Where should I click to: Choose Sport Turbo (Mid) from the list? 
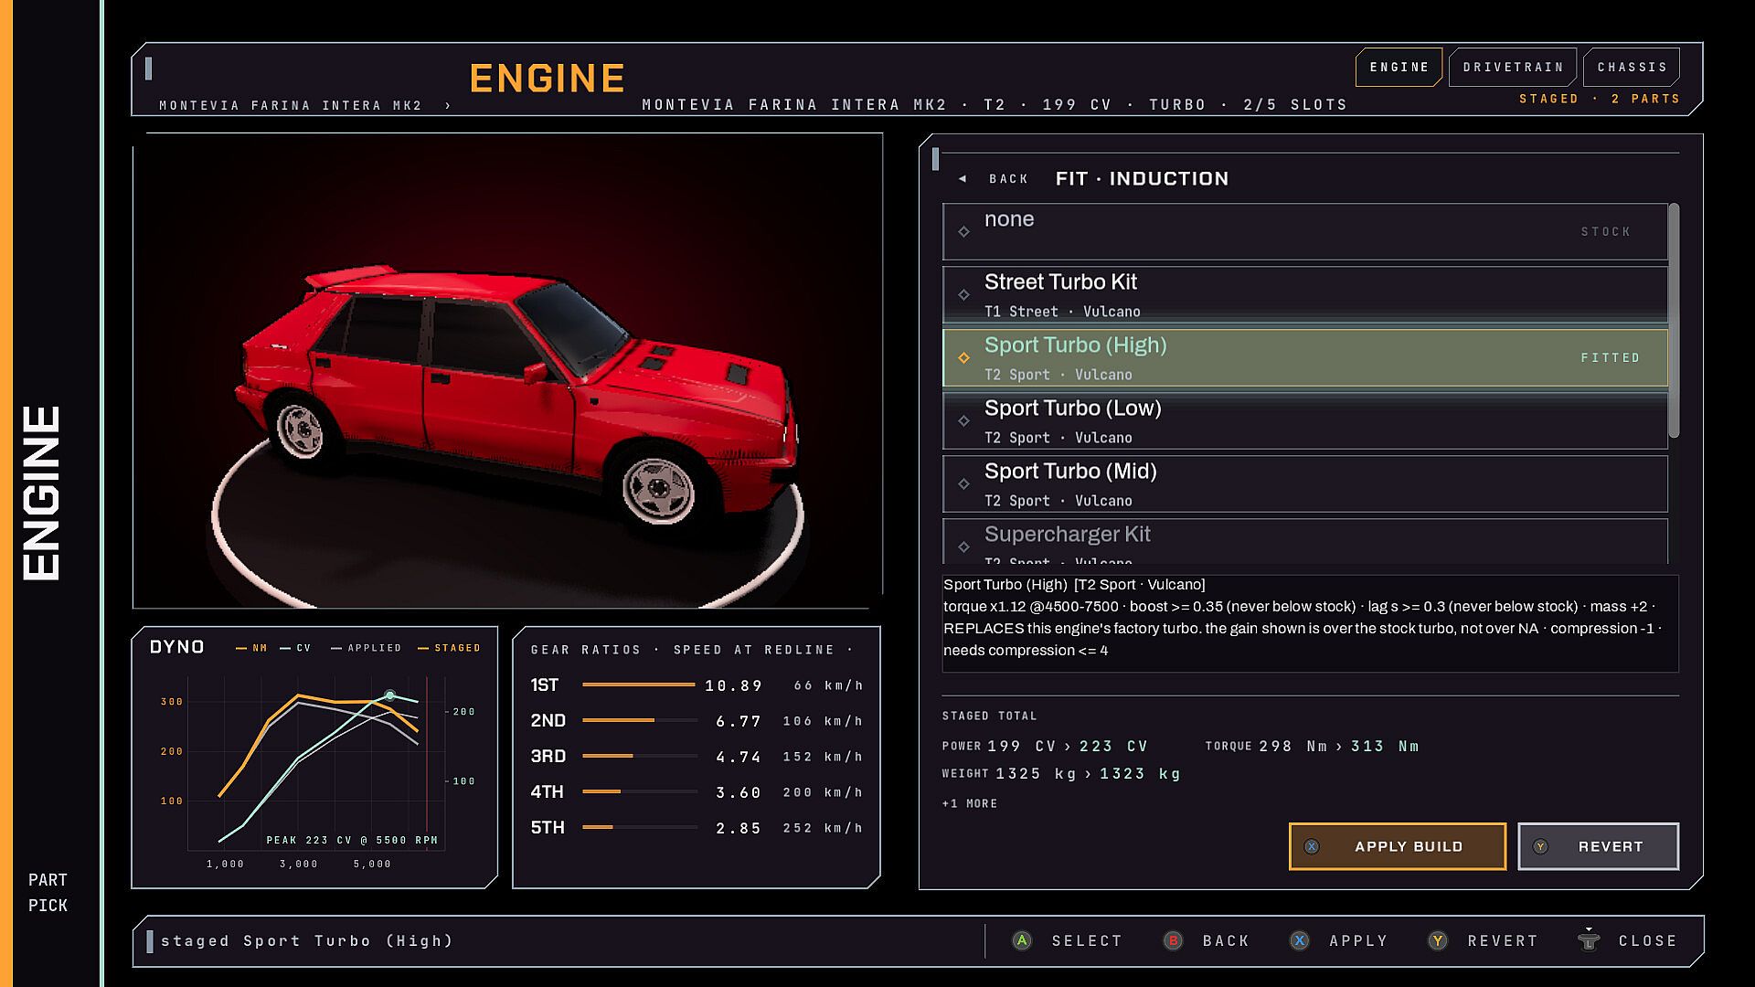1305,484
